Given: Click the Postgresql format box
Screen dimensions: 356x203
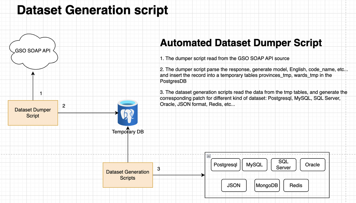Looking at the screenshot, I should pos(226,165).
